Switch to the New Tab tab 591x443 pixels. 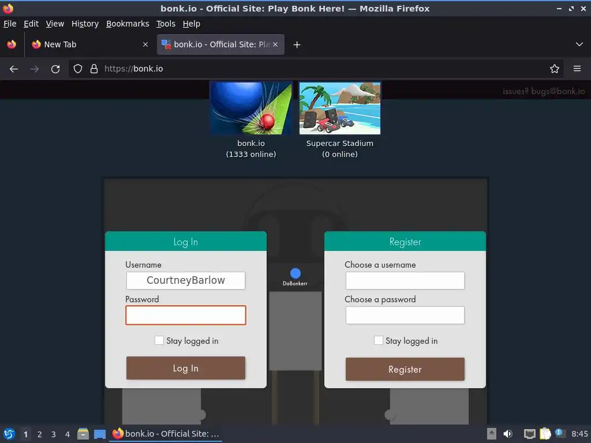pyautogui.click(x=89, y=44)
